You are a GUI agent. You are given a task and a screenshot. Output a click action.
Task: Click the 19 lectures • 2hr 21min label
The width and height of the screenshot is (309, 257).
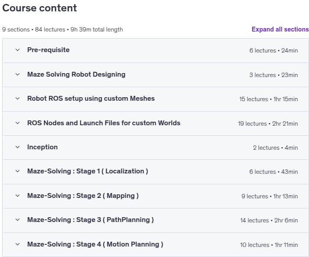(x=268, y=123)
